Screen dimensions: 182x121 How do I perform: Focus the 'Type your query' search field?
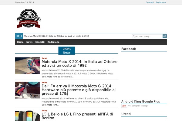pyautogui.click(x=147, y=36)
